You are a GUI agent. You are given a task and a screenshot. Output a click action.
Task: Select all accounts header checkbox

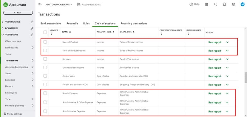(45, 32)
